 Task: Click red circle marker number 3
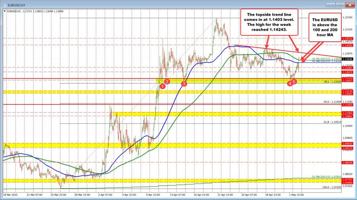click(x=184, y=84)
